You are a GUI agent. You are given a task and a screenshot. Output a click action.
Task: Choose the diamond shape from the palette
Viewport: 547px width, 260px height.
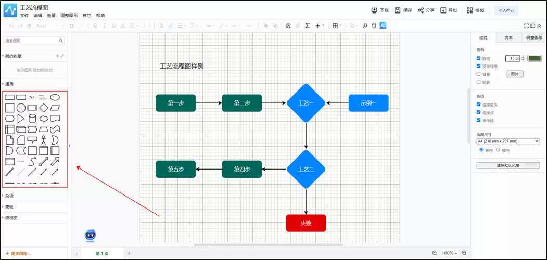coord(43,108)
